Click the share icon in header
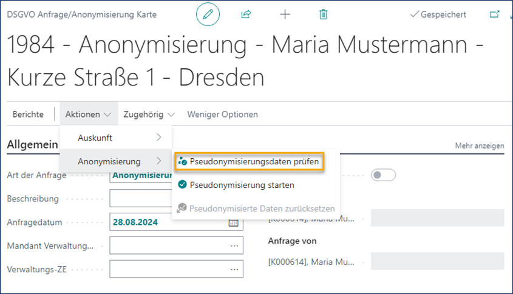Image resolution: width=513 pixels, height=294 pixels. 246,14
